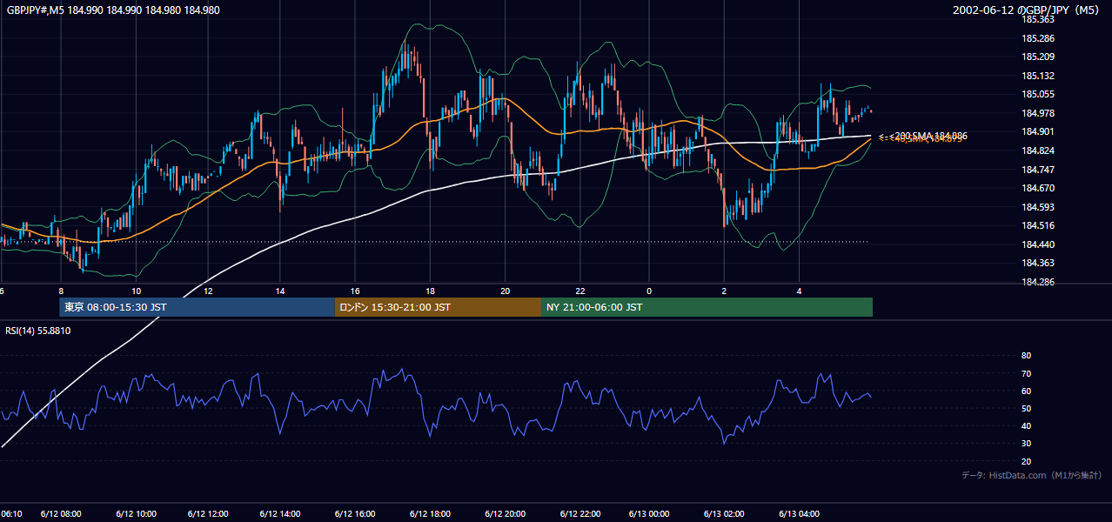The height and width of the screenshot is (522, 1112).
Task: Click the 6/12 20:00 time label
Action: (504, 513)
